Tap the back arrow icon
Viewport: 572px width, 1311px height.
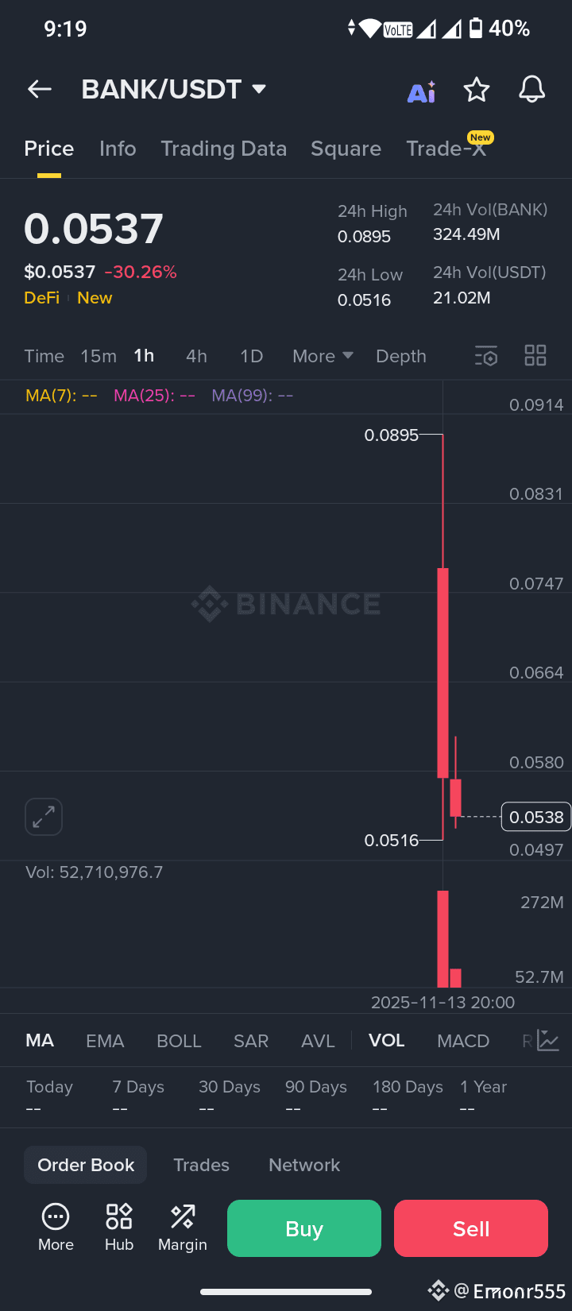coord(40,90)
